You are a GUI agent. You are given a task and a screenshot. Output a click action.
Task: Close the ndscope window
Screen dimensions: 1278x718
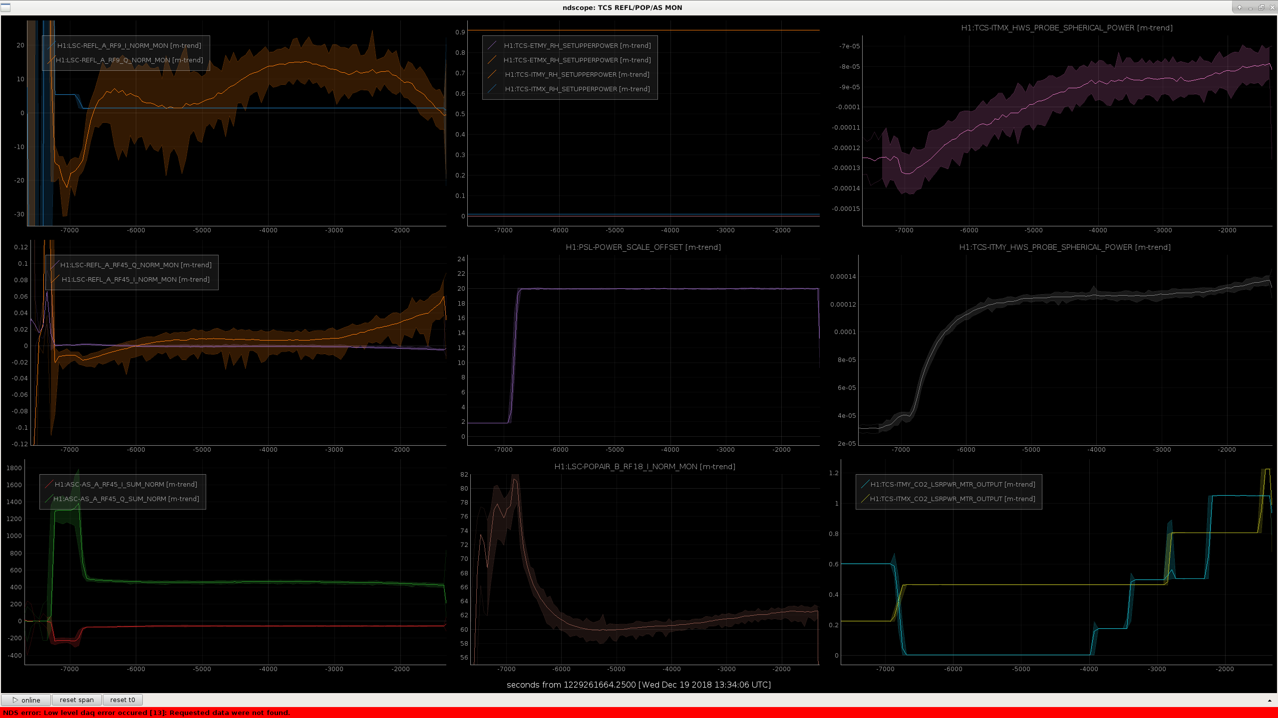coord(1272,7)
